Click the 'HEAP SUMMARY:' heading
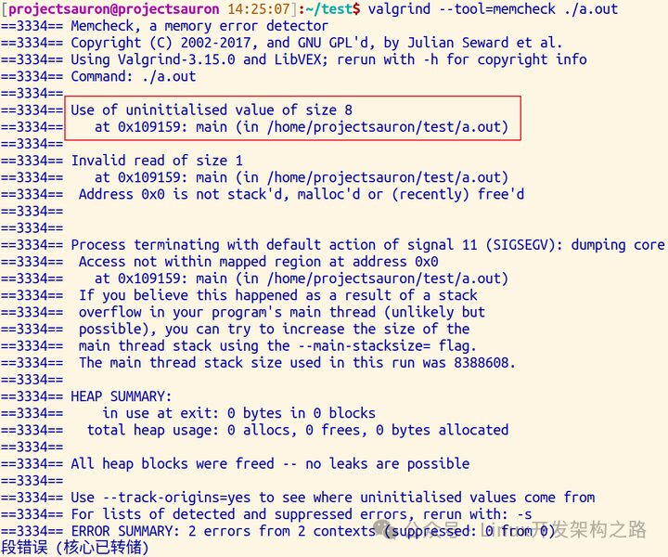668x557 pixels. [x=122, y=396]
